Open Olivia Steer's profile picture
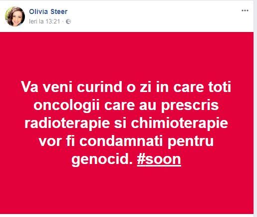Screen dimensions: 257x217 click(15, 16)
